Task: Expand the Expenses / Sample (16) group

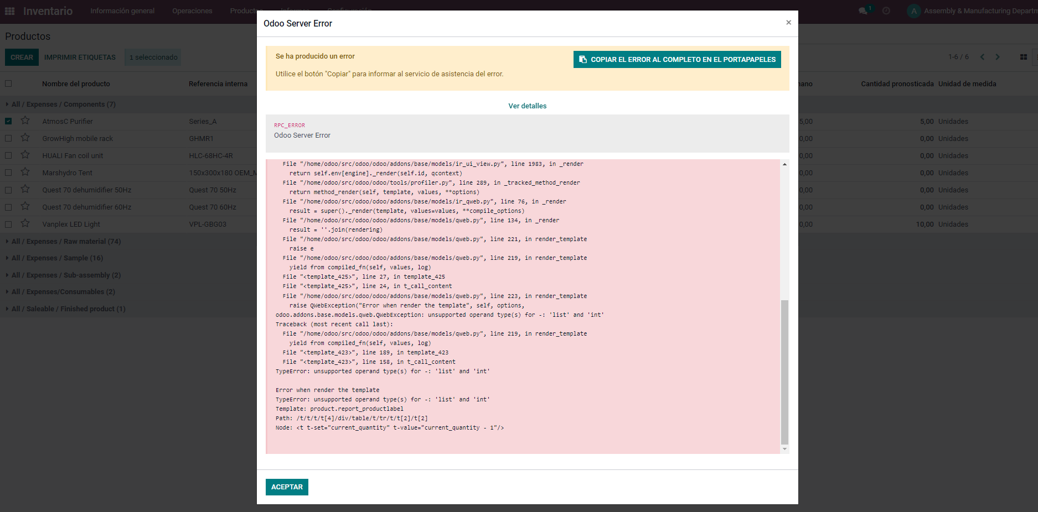Action: 54,258
